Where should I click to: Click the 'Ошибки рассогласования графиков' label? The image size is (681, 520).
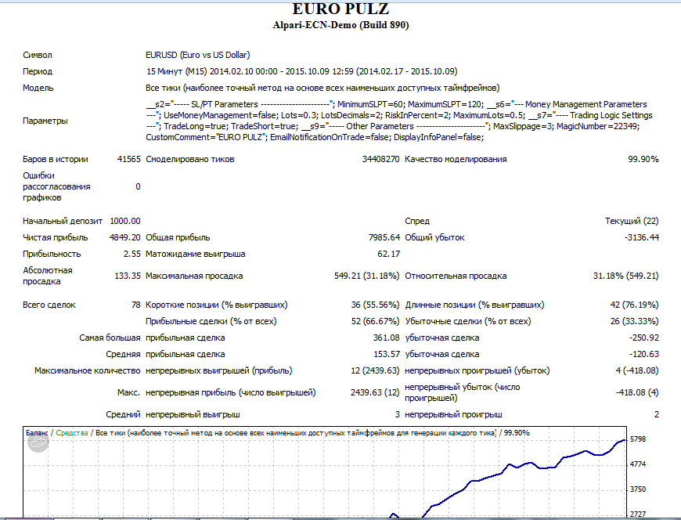click(56, 186)
